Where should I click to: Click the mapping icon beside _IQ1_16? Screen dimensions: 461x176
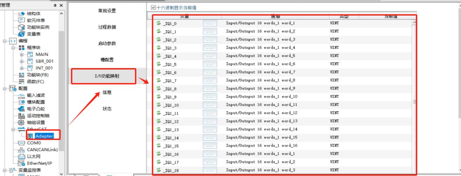[x=158, y=154]
